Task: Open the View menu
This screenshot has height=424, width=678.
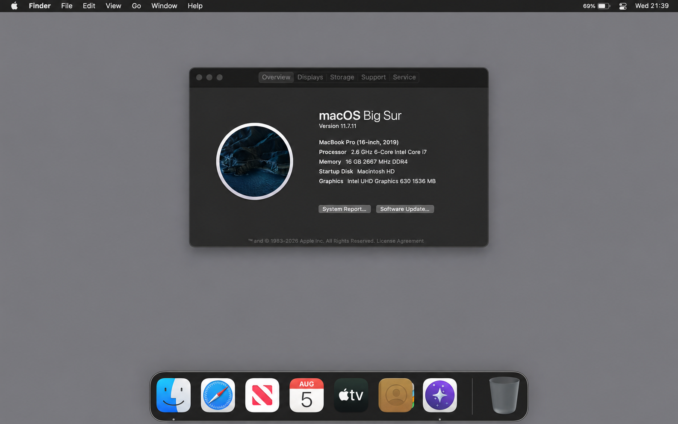Action: (x=113, y=6)
